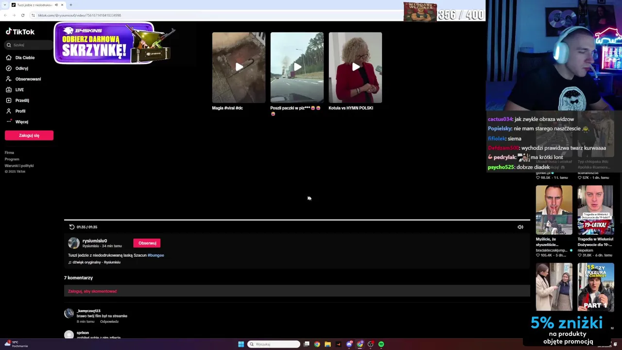
Task: Open File Explorer from the taskbar
Action: tap(328, 344)
